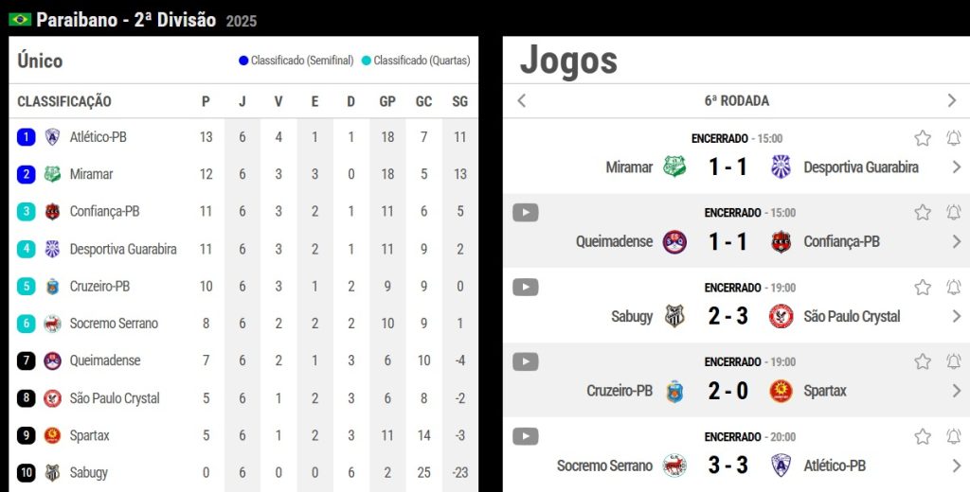Expand the Cruzeiro-PB vs Spartax match details
This screenshot has height=492, width=970.
coord(956,391)
